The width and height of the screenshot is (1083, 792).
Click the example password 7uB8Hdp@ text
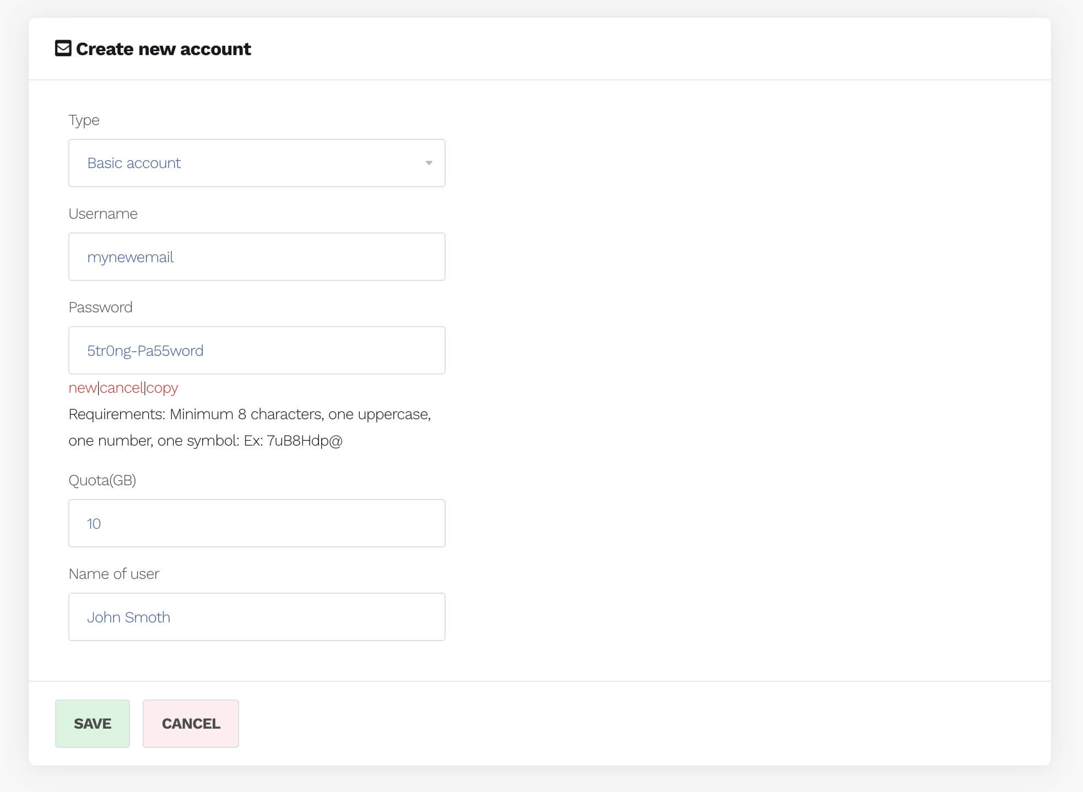(x=304, y=441)
